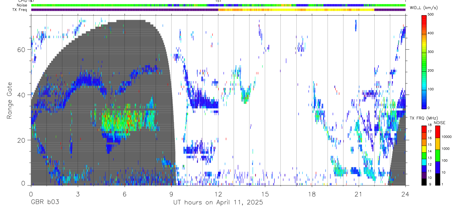Screen dimensions: 456x210
Task: Select 'UT hours on April 11, 2025' axis title
Action: 218,203
